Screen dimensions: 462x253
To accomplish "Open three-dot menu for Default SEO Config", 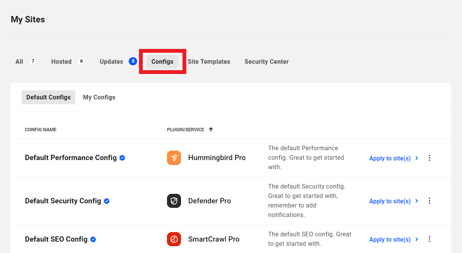I will point(429,239).
